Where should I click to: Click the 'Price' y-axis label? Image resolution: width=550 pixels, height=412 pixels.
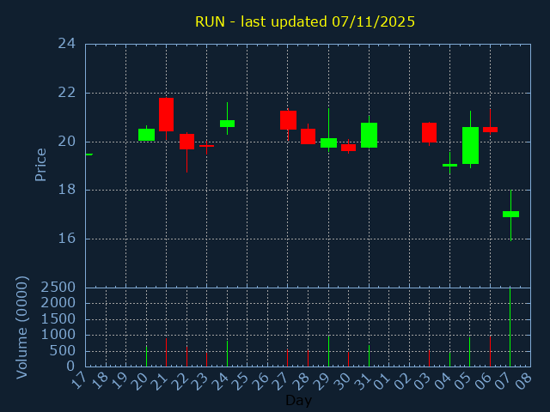pos(40,164)
